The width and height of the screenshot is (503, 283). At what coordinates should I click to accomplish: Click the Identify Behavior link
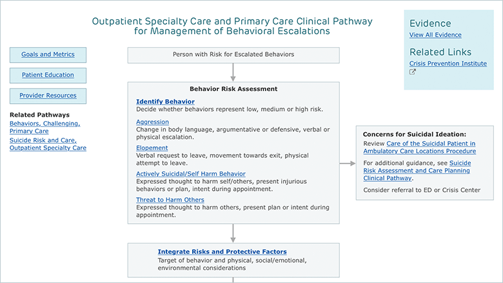point(165,102)
